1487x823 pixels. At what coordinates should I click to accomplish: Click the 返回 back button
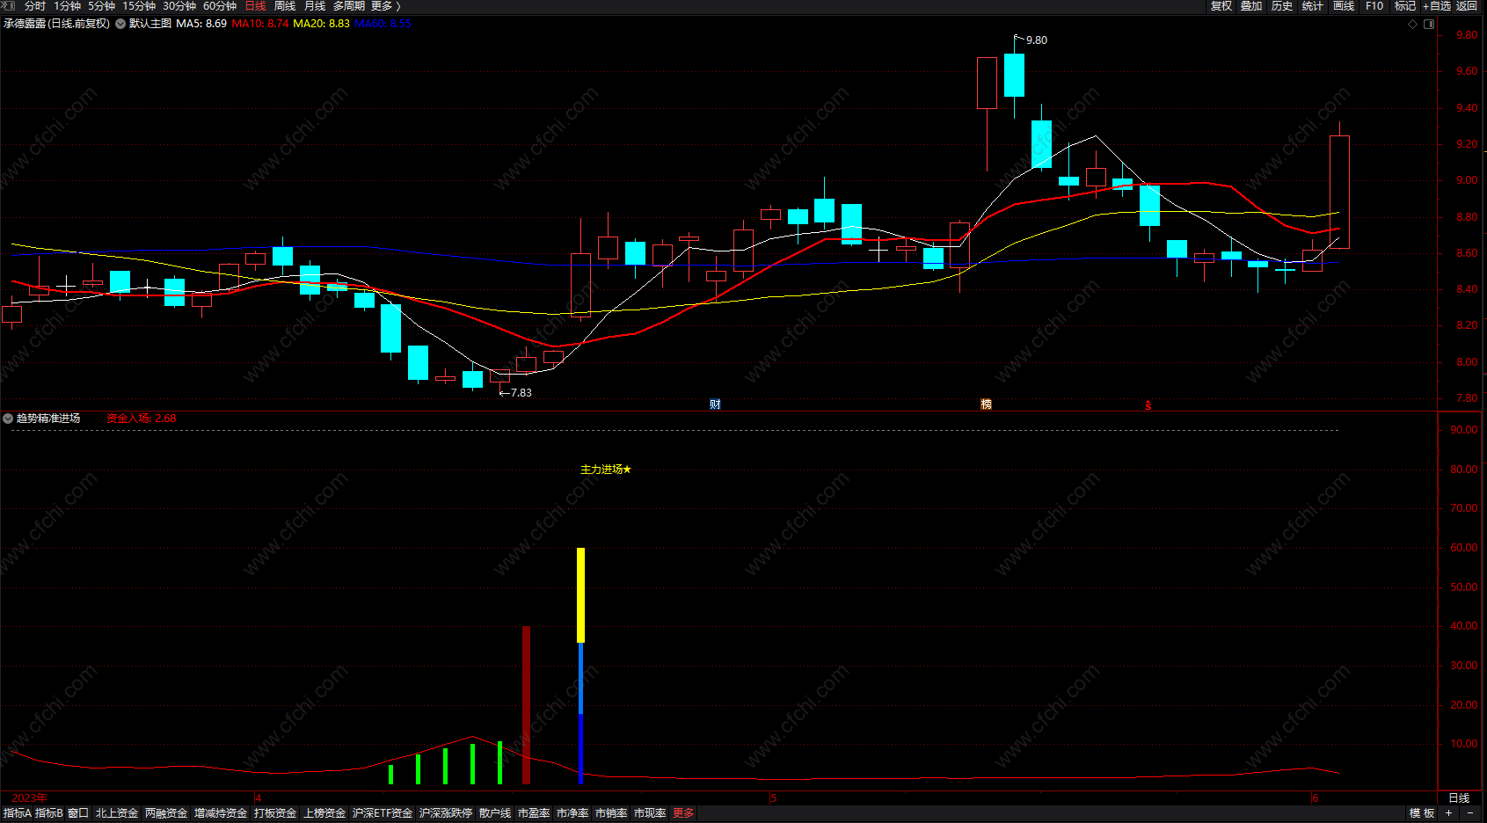(1467, 6)
